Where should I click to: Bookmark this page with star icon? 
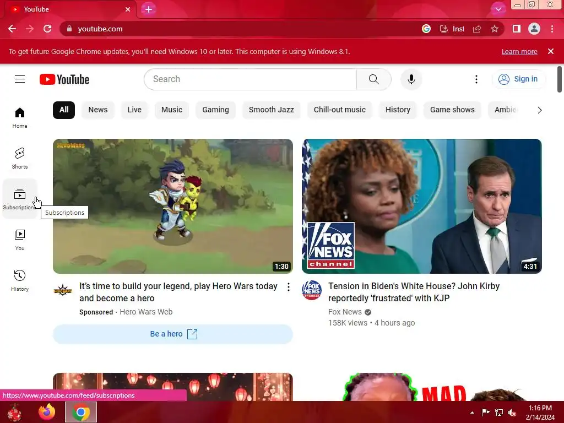(x=495, y=29)
